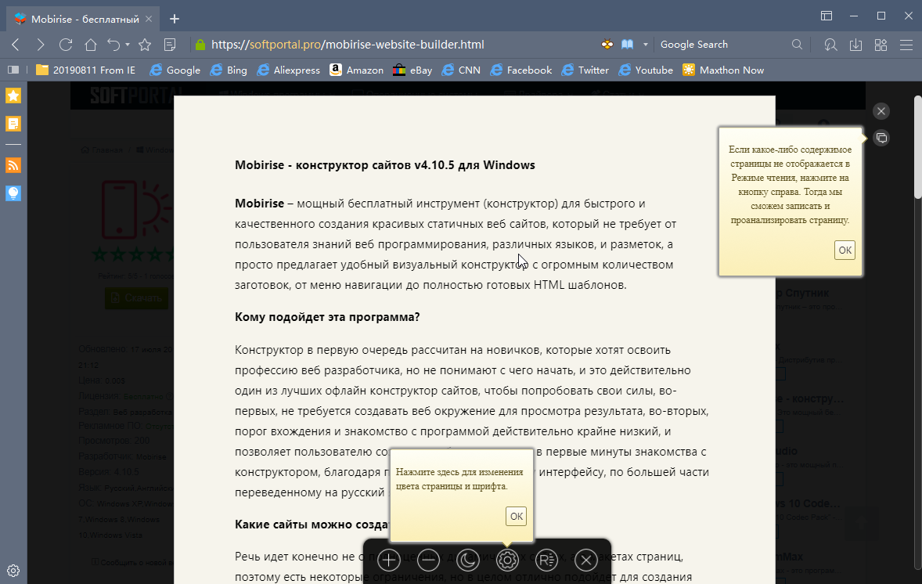Go forward with the forward arrow
Image resolution: width=922 pixels, height=584 pixels.
coord(40,45)
